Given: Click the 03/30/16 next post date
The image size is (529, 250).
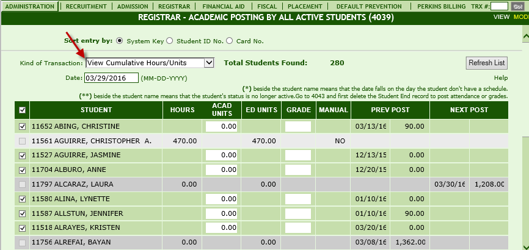Looking at the screenshot, I should tap(450, 184).
